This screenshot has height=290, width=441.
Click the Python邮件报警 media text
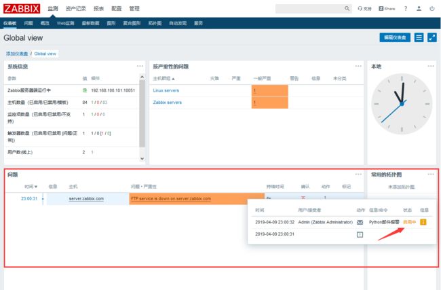(x=384, y=222)
